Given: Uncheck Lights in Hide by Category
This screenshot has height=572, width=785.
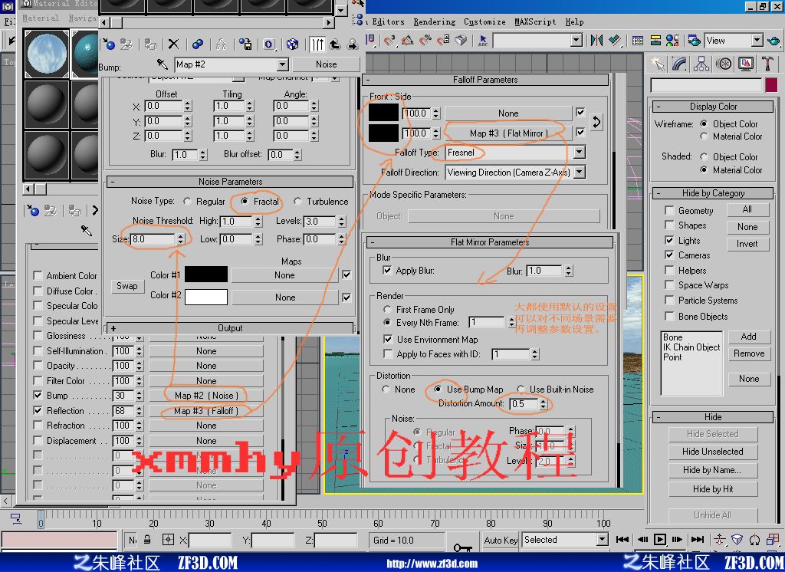Looking at the screenshot, I should (668, 241).
